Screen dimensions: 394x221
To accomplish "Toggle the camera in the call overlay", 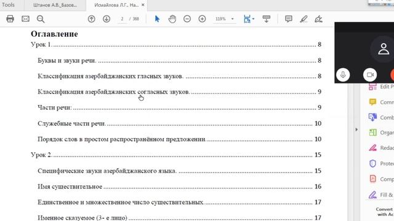I will coord(370,75).
